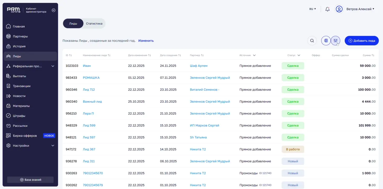The image size is (383, 189).
Task: Open the filter settings sliders icon
Action: click(x=335, y=41)
